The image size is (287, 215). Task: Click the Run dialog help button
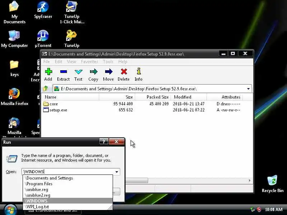(104, 142)
